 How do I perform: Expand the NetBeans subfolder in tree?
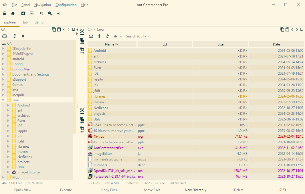coord(8,157)
